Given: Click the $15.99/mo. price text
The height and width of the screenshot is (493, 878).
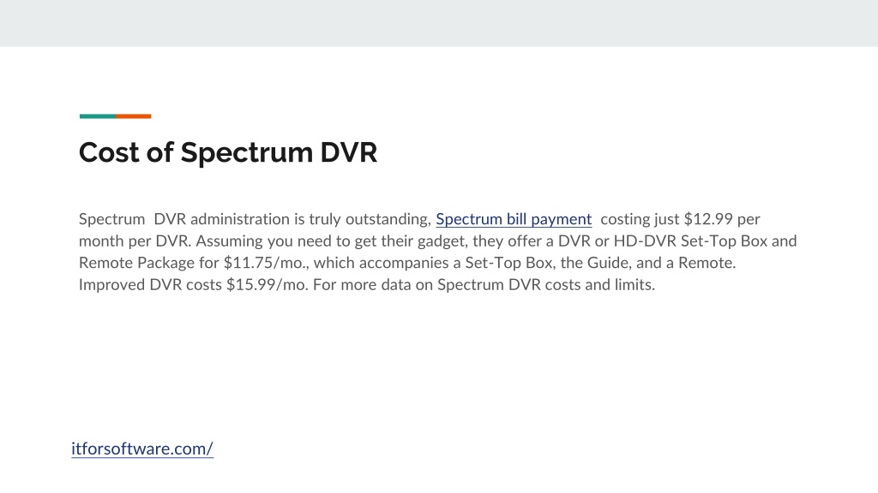Looking at the screenshot, I should (268, 284).
